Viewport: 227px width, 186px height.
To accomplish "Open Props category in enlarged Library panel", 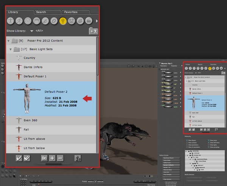I will pyautogui.click(x=54, y=21).
